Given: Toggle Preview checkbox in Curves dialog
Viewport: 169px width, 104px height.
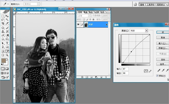Looking at the screenshot, I should 157,76.
